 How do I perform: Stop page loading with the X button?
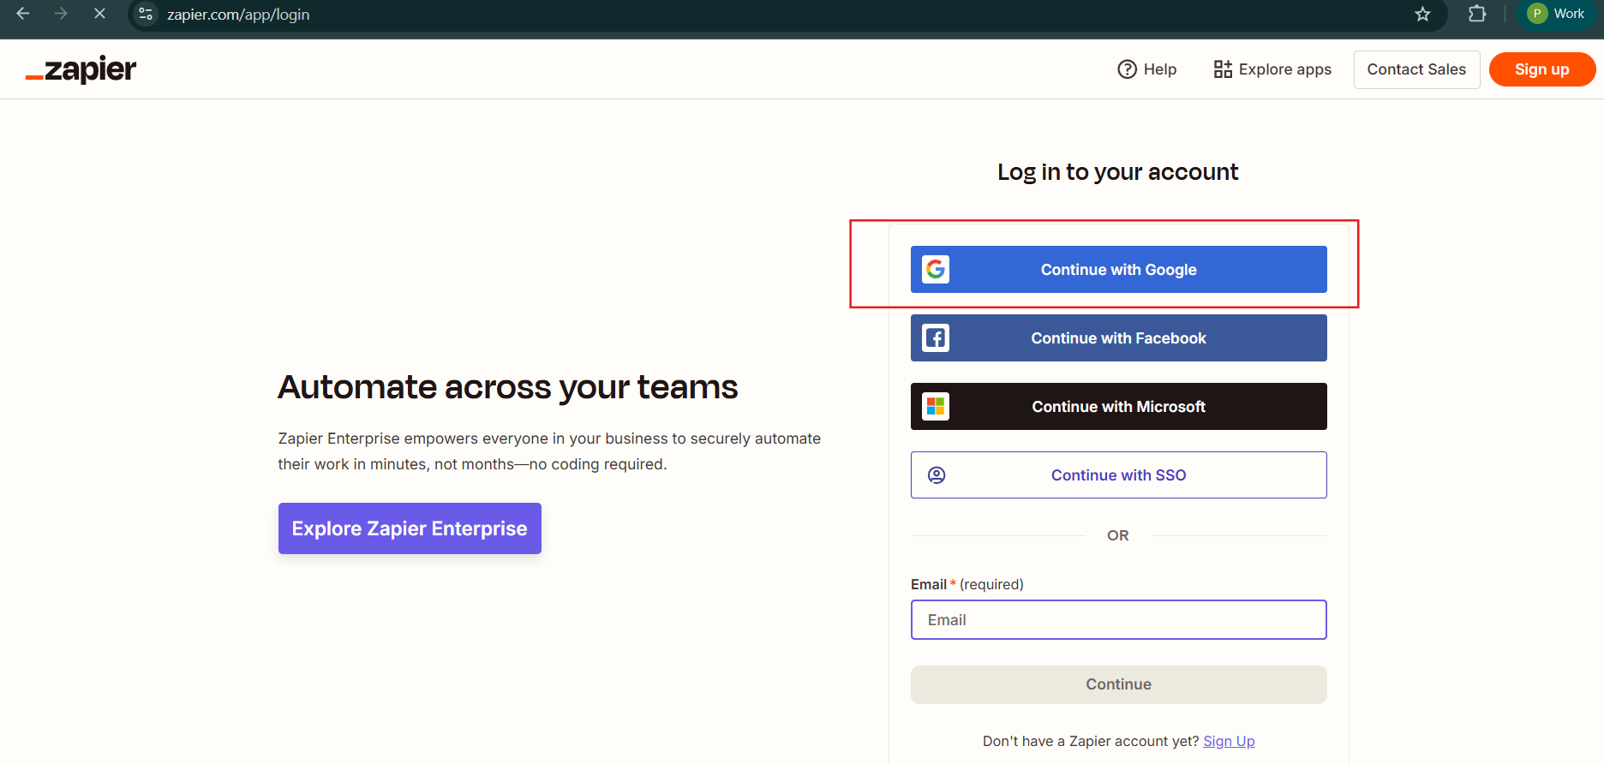[99, 14]
